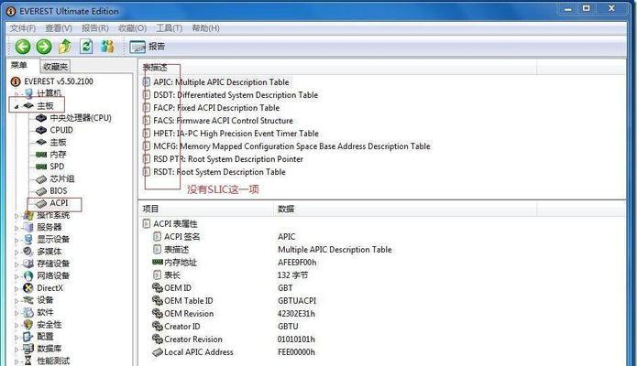This screenshot has width=637, height=366.
Task: Click the 项目 column header
Action: (206, 210)
